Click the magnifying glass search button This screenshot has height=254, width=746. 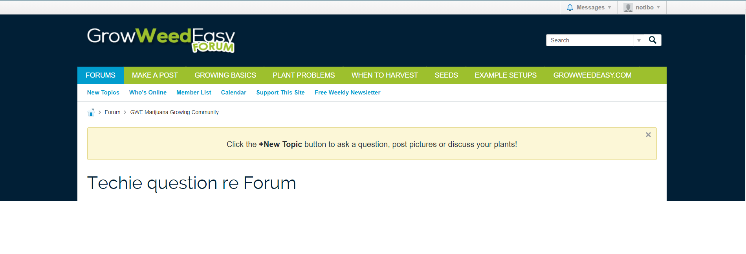tap(653, 40)
